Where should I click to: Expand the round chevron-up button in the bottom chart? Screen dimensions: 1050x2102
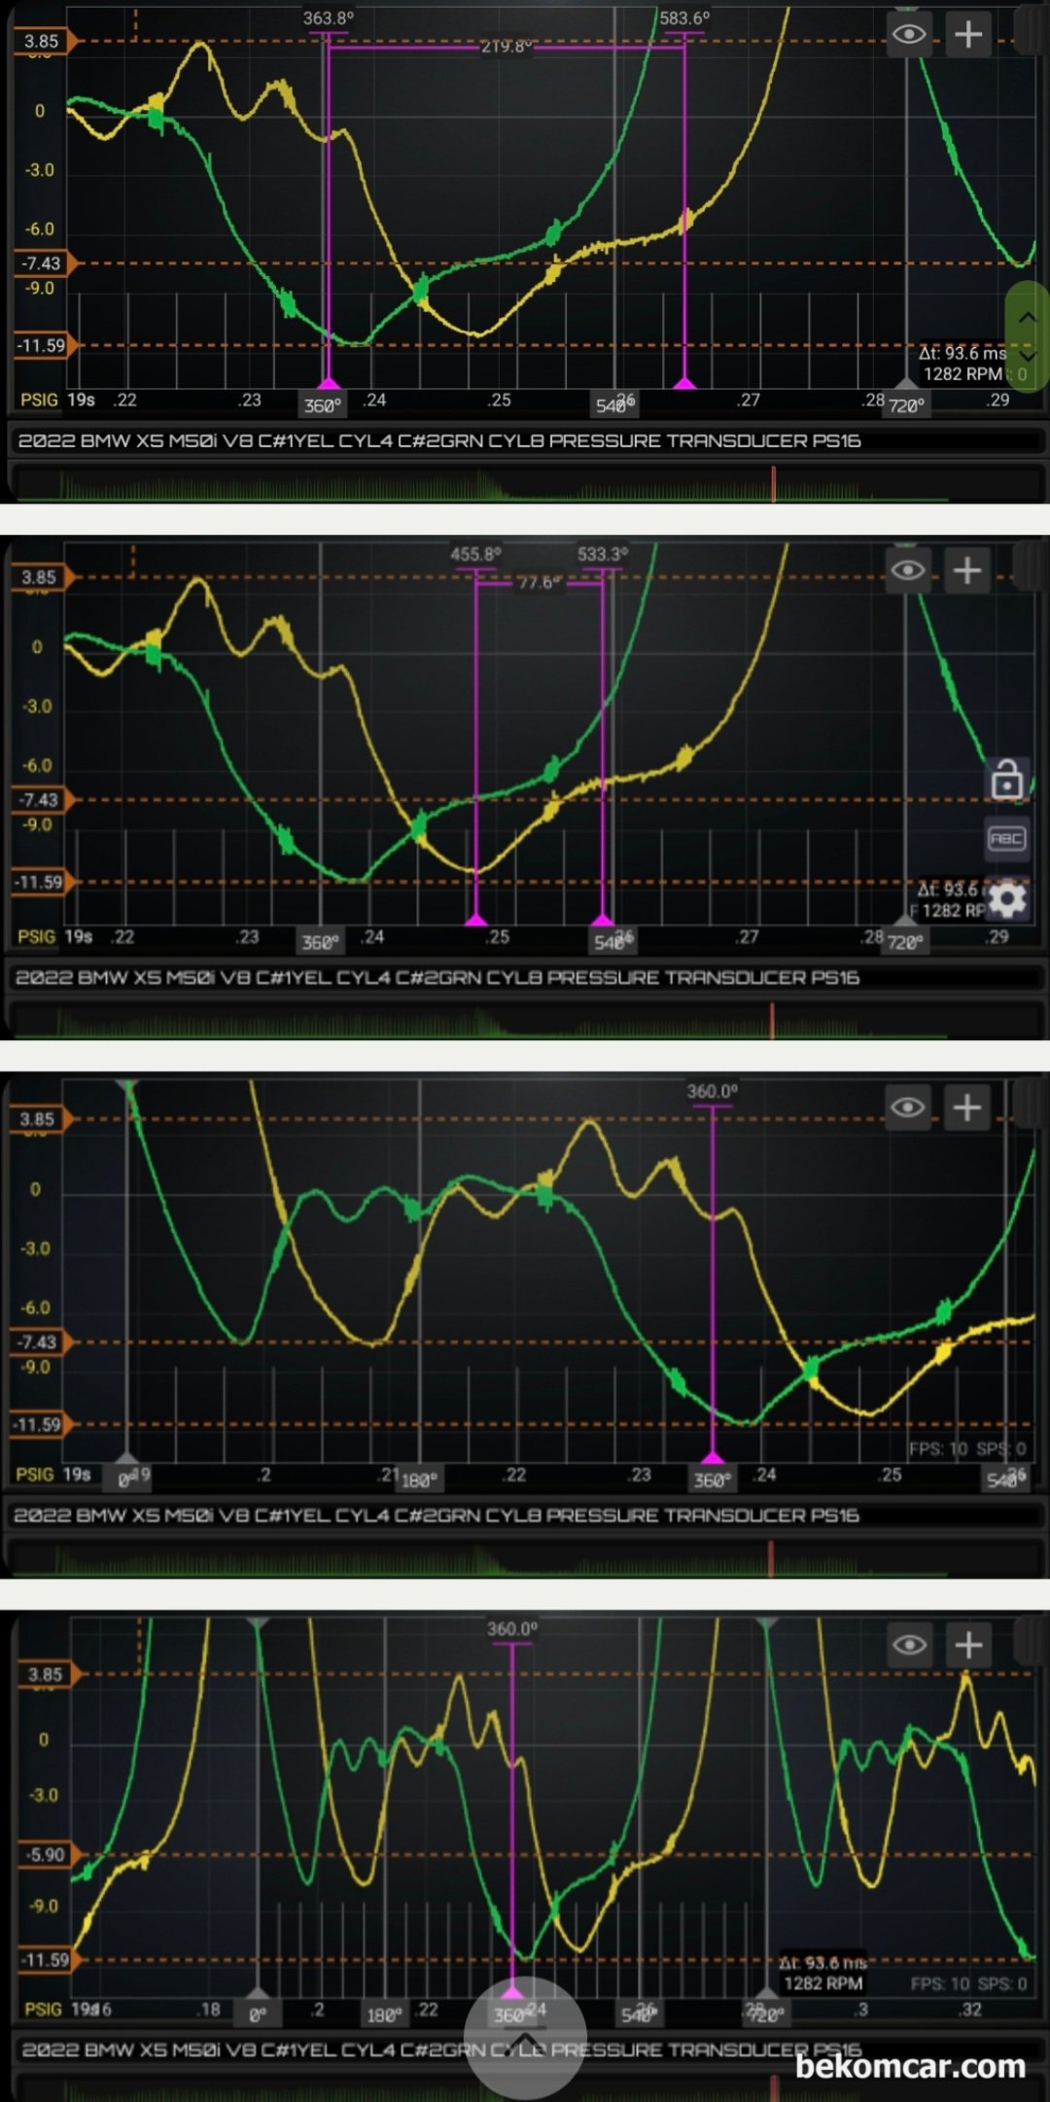point(525,2038)
